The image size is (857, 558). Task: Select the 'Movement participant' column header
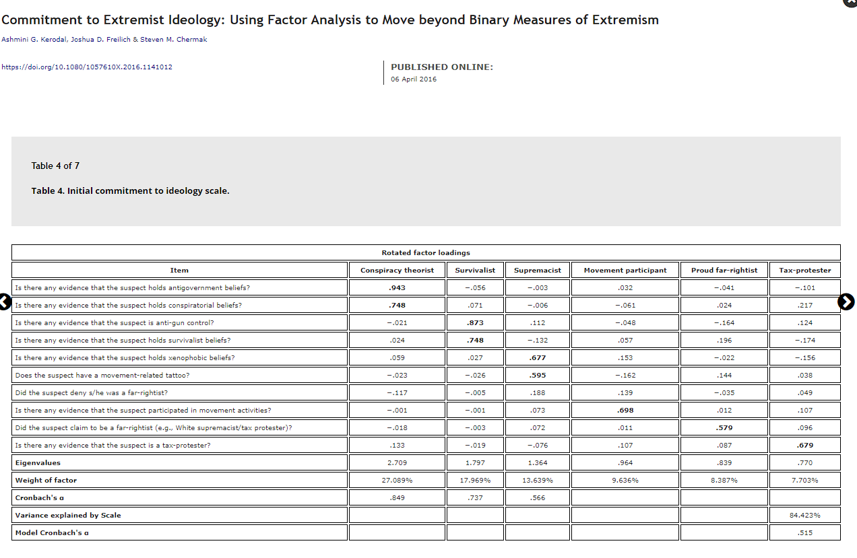click(625, 270)
